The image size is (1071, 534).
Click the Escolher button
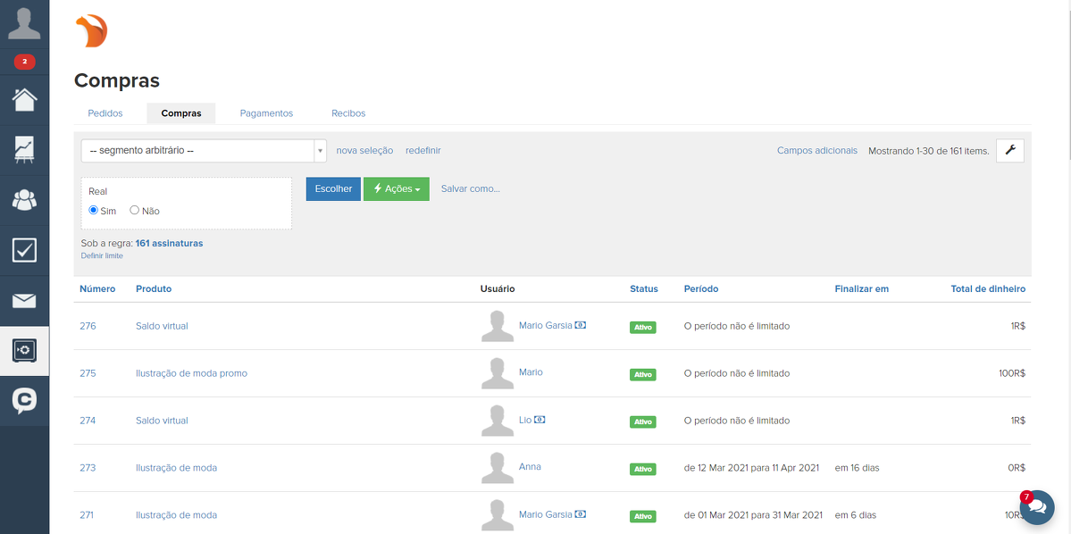tap(333, 189)
